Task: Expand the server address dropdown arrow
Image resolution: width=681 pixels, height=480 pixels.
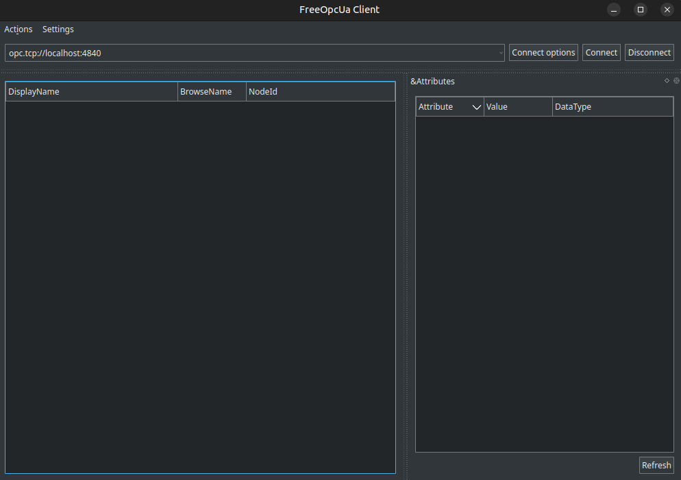Action: [x=501, y=53]
